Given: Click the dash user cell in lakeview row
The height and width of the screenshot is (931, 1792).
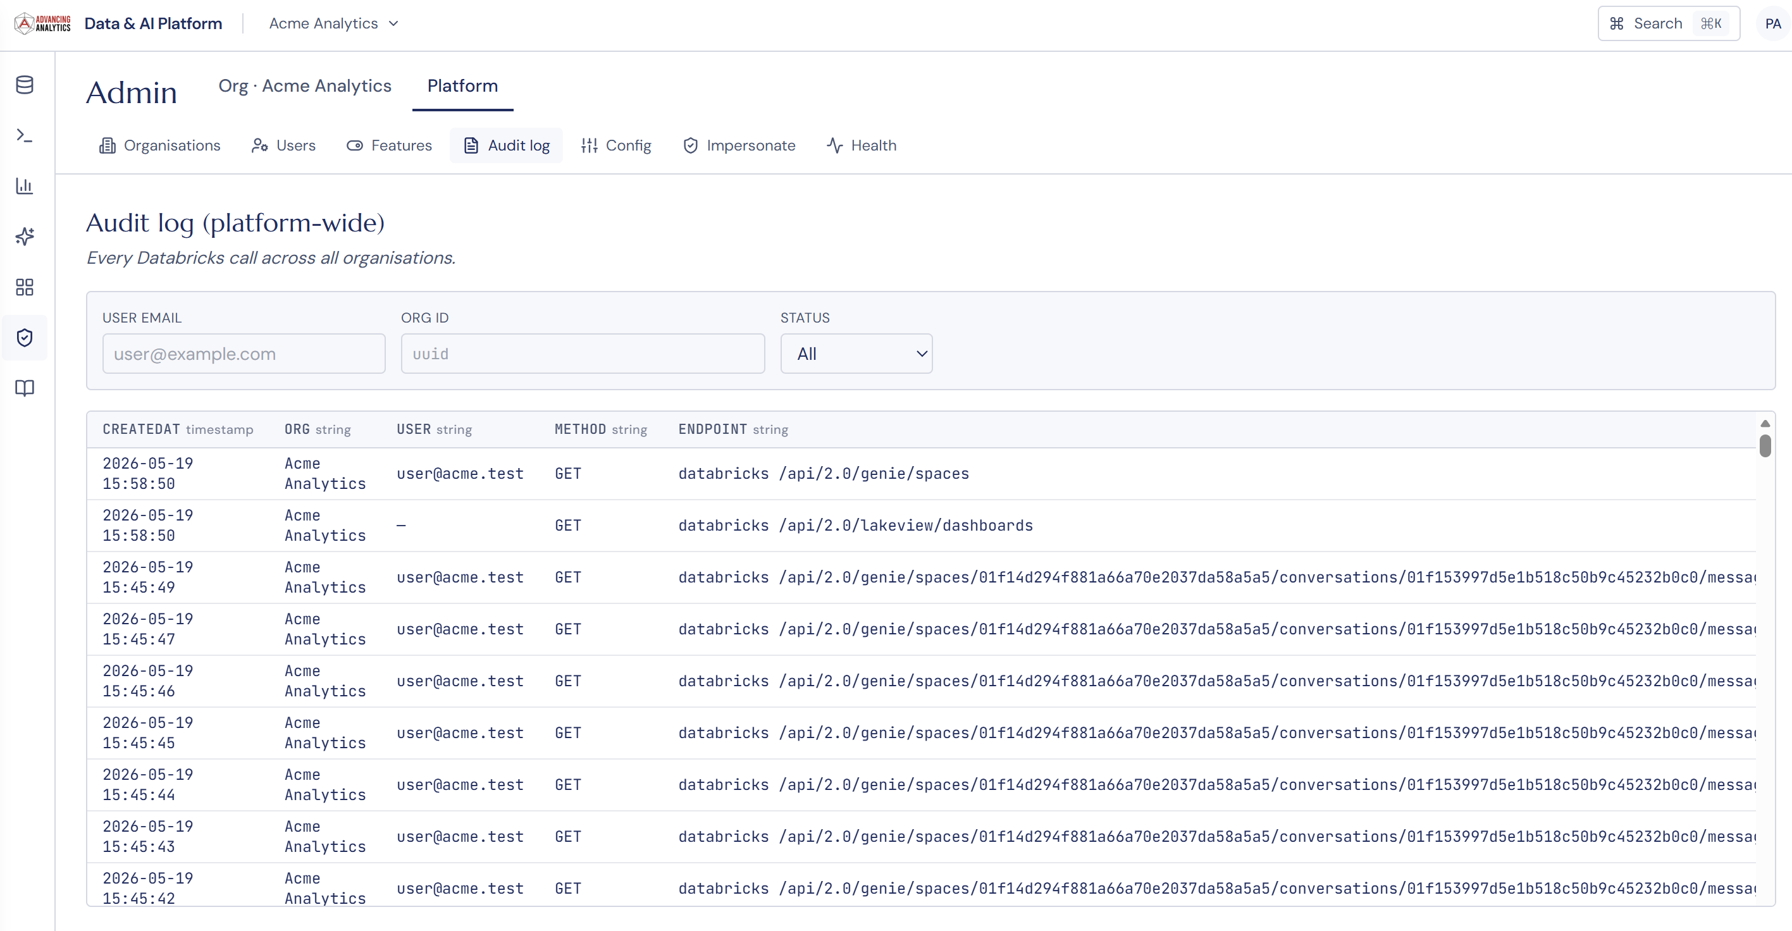Looking at the screenshot, I should pos(402,526).
